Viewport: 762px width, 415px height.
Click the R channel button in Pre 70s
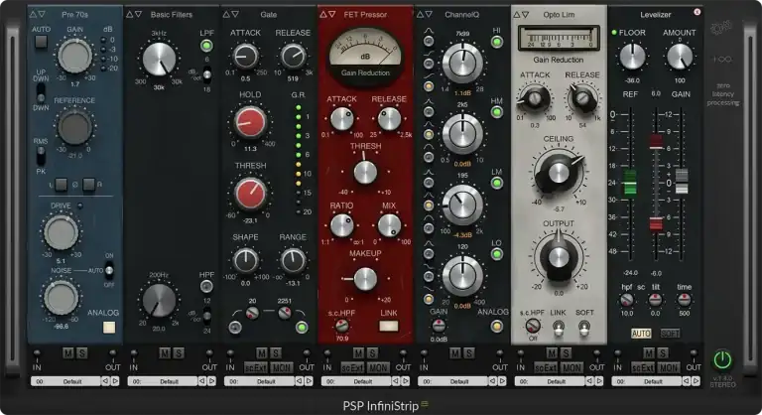[88, 185]
